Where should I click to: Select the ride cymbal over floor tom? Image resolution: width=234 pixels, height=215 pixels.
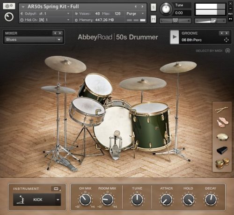pyautogui.click(x=143, y=83)
